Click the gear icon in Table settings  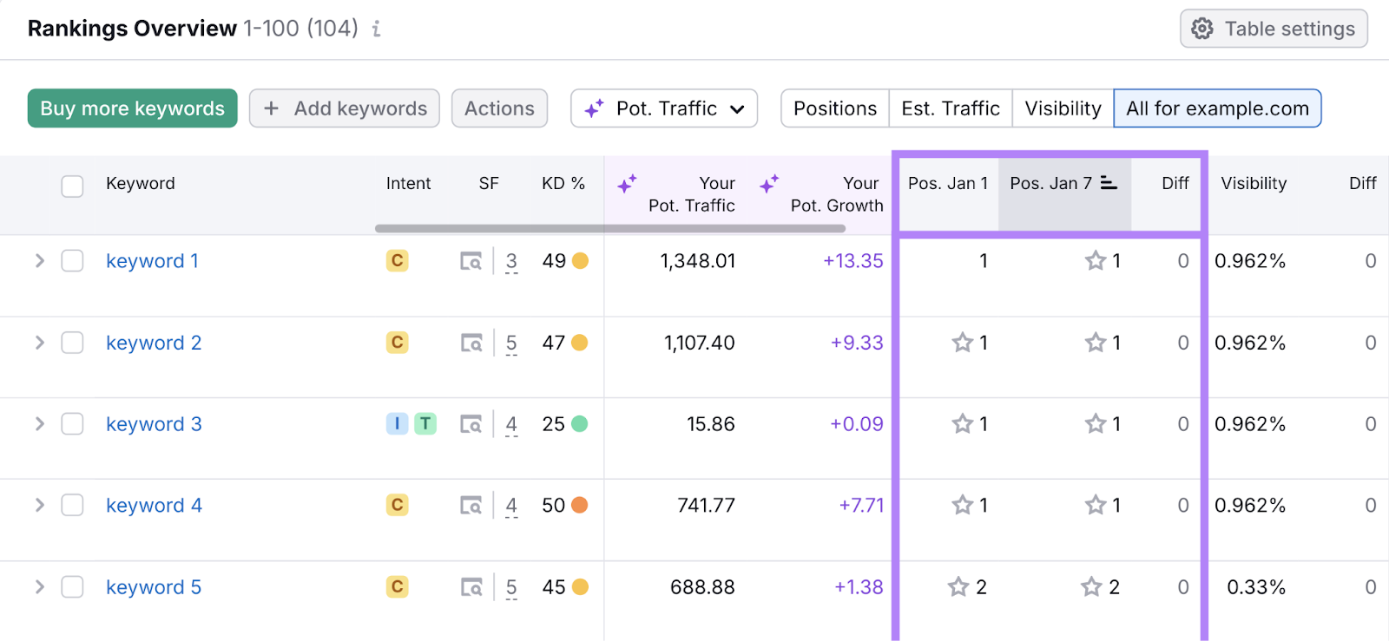[x=1202, y=29]
